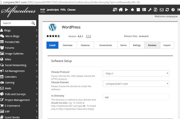Expand the E-Commerce sidebar category
The image size is (180, 119).
click(x=19, y=106)
